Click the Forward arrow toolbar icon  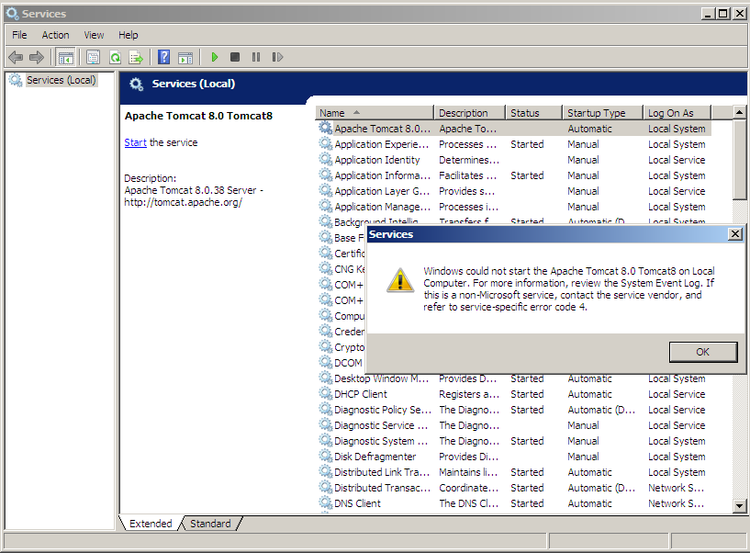[37, 58]
